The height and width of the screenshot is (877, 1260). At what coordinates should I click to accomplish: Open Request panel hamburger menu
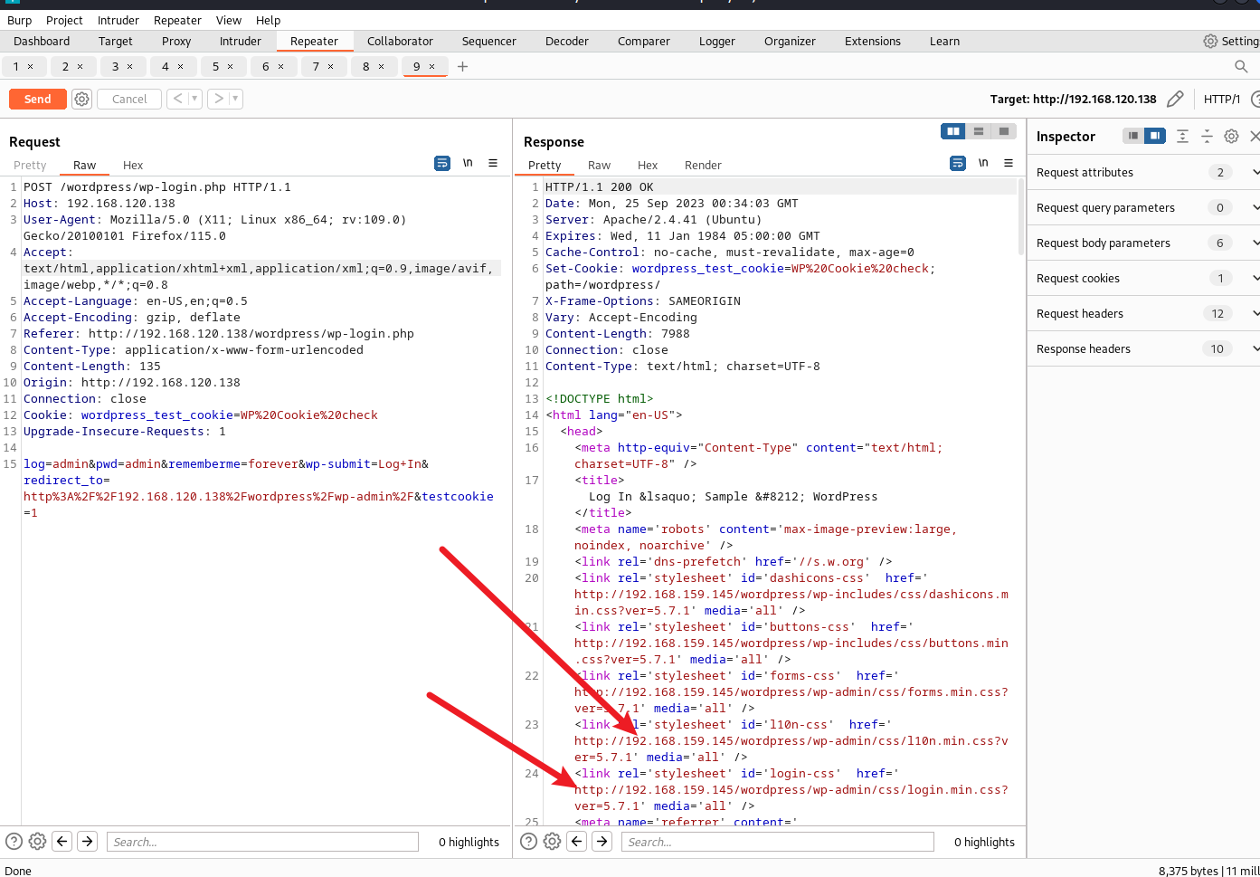[493, 163]
